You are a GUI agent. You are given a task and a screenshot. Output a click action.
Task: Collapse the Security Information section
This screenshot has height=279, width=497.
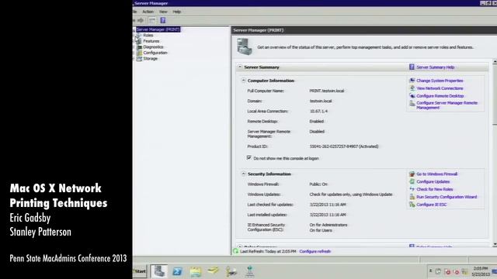[243, 174]
